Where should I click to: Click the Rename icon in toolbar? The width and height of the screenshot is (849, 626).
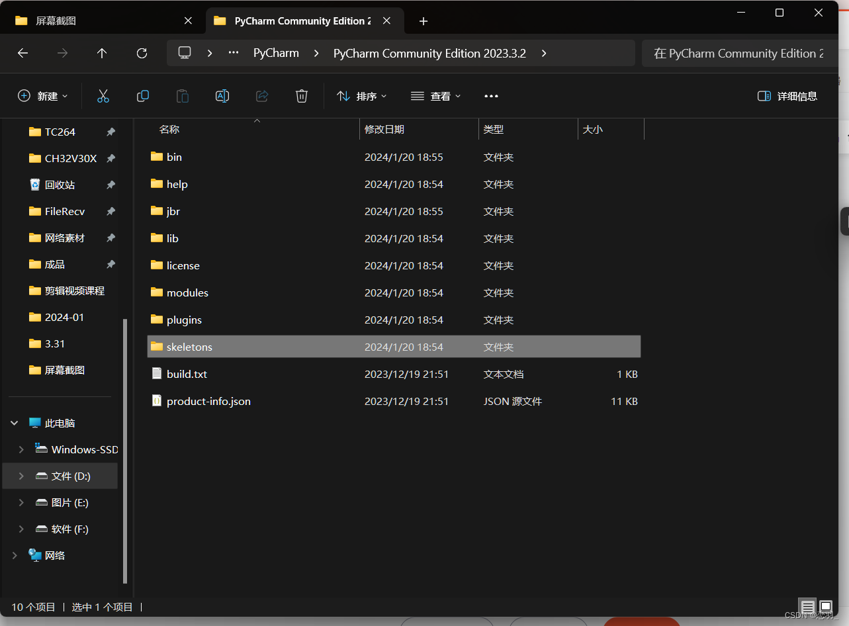(x=222, y=96)
